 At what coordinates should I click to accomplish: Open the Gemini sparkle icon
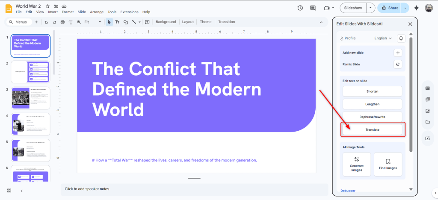417,8
